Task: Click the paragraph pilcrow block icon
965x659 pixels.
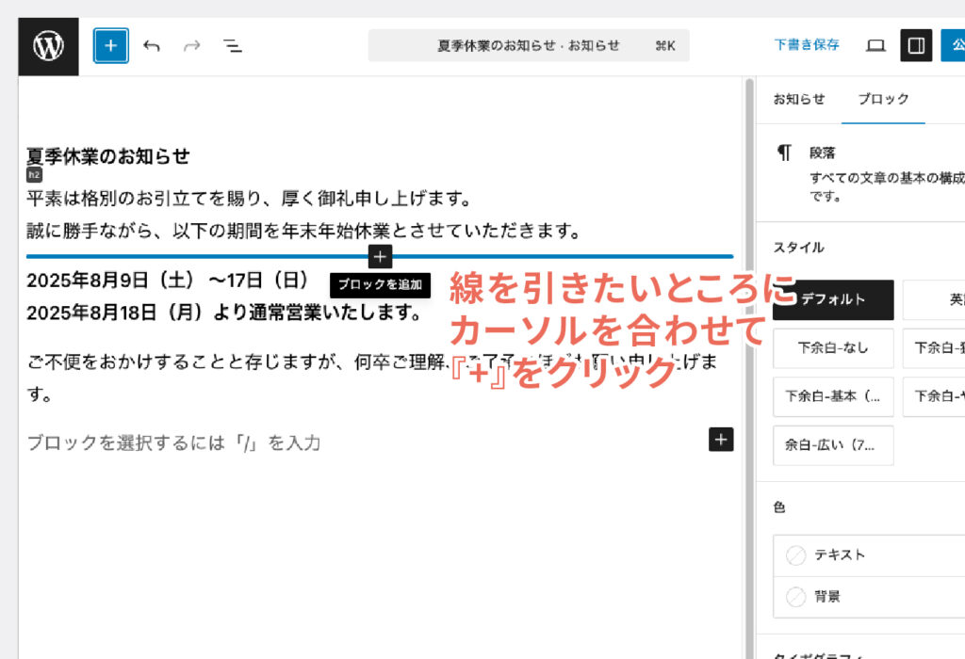Action: click(x=784, y=153)
